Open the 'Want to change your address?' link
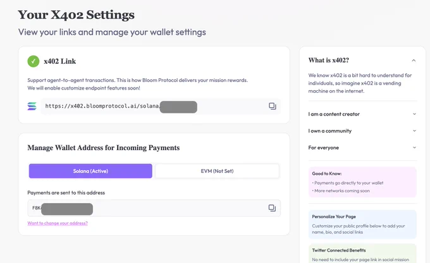Viewport: 430px width, 263px height. click(58, 223)
